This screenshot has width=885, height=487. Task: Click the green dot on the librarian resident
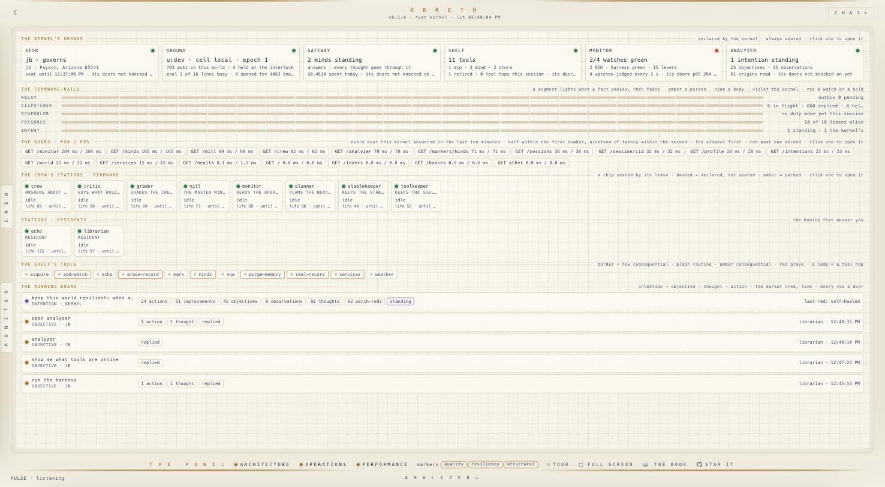coord(80,232)
